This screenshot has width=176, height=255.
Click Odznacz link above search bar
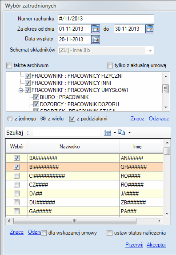point(159,119)
